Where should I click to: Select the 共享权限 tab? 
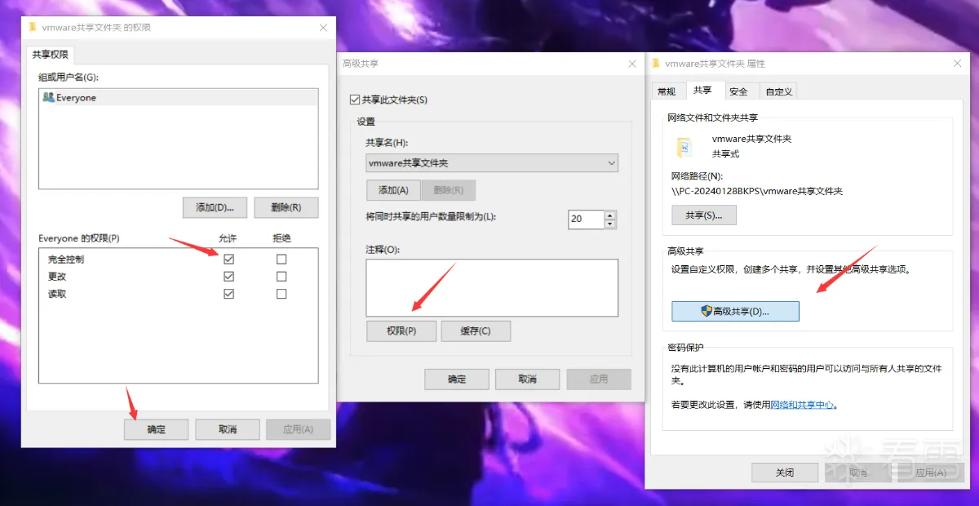click(51, 55)
